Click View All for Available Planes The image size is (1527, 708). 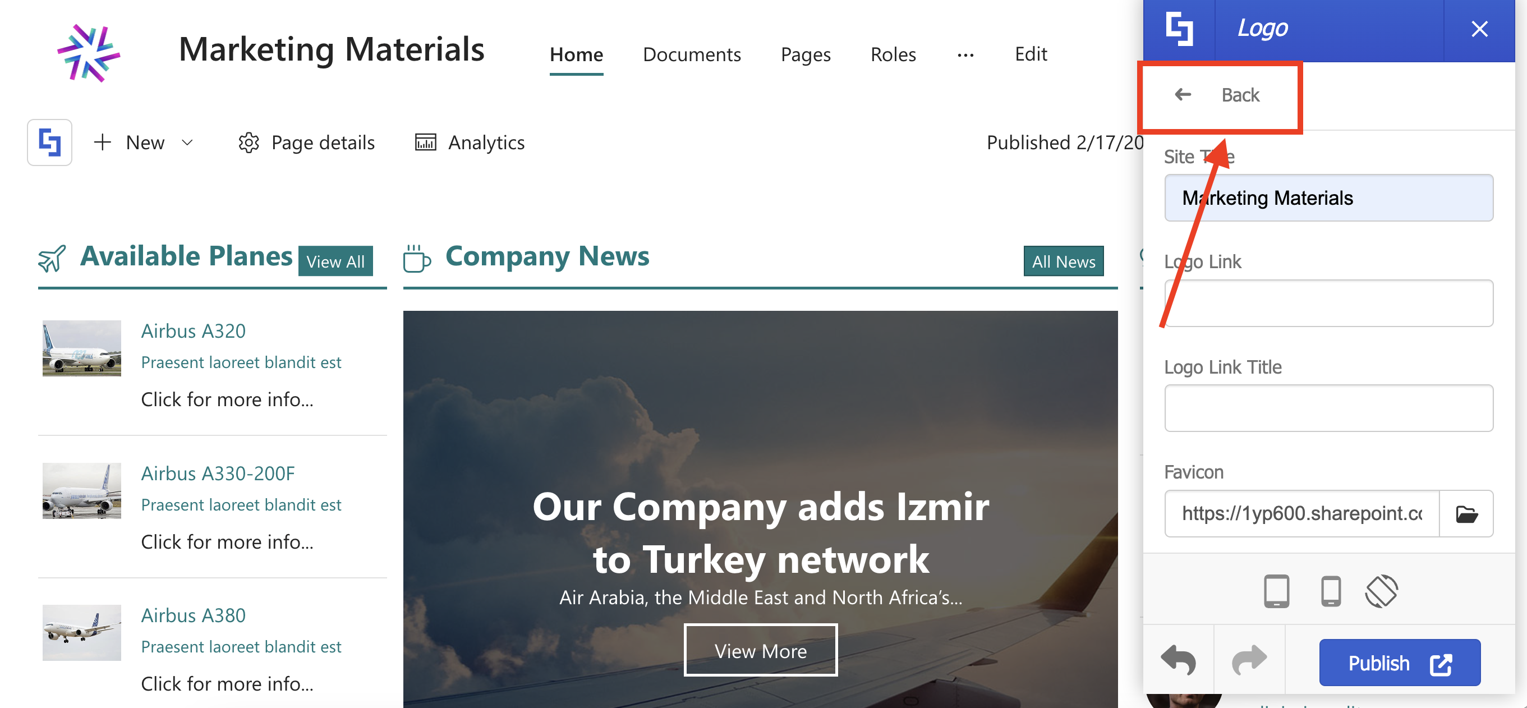[335, 261]
